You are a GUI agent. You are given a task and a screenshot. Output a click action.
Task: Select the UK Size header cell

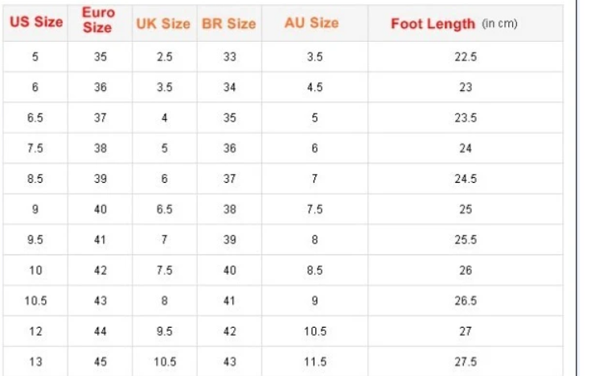(163, 23)
